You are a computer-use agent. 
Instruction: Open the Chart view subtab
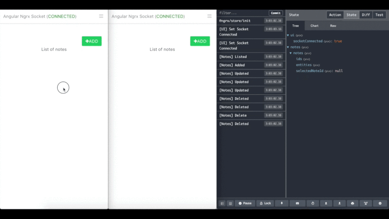pyautogui.click(x=314, y=26)
